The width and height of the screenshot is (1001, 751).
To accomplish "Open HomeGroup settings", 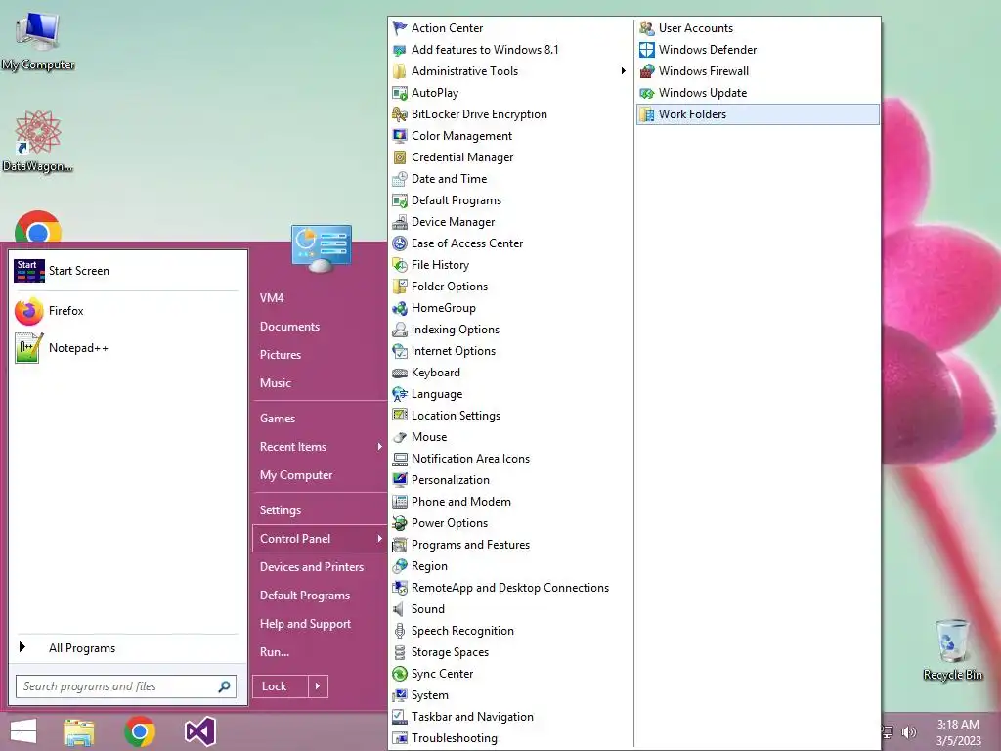I will click(x=510, y=308).
